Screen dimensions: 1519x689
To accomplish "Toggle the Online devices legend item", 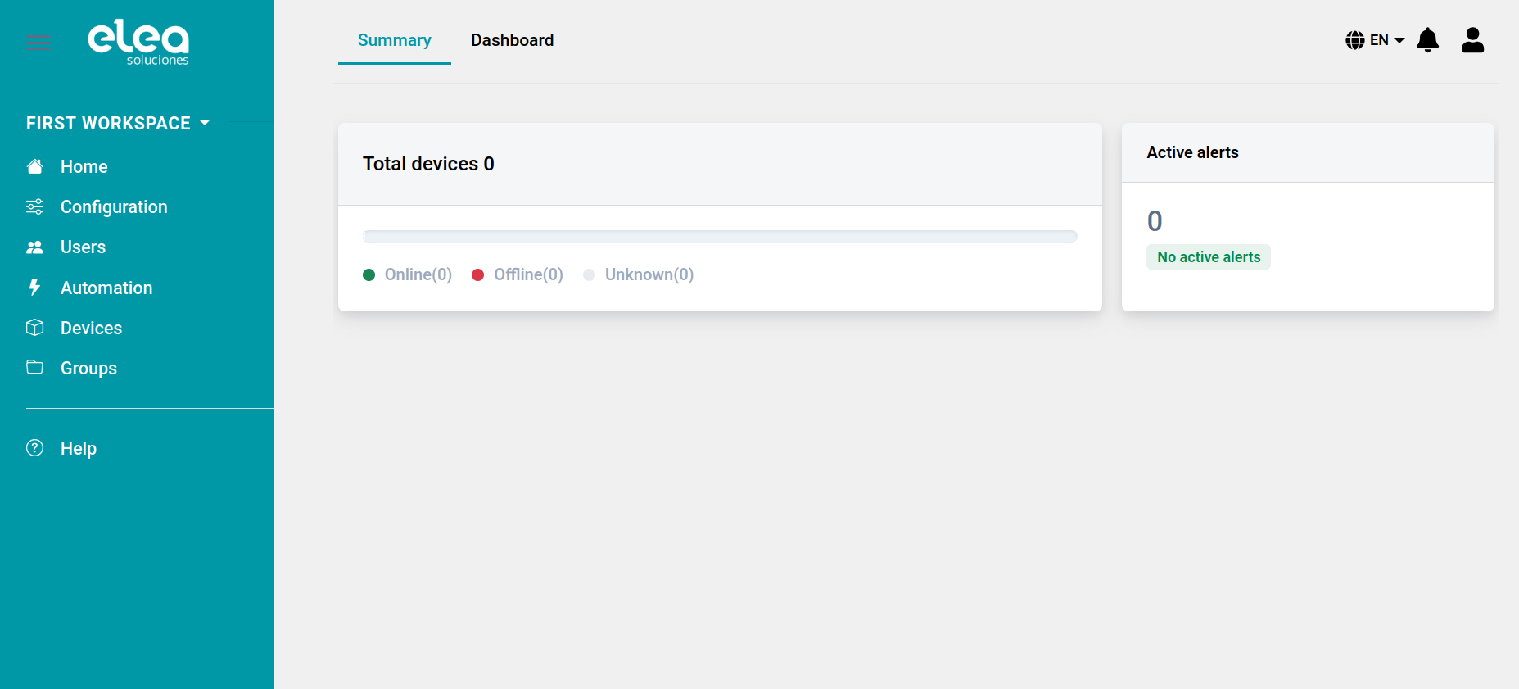I will [x=408, y=275].
